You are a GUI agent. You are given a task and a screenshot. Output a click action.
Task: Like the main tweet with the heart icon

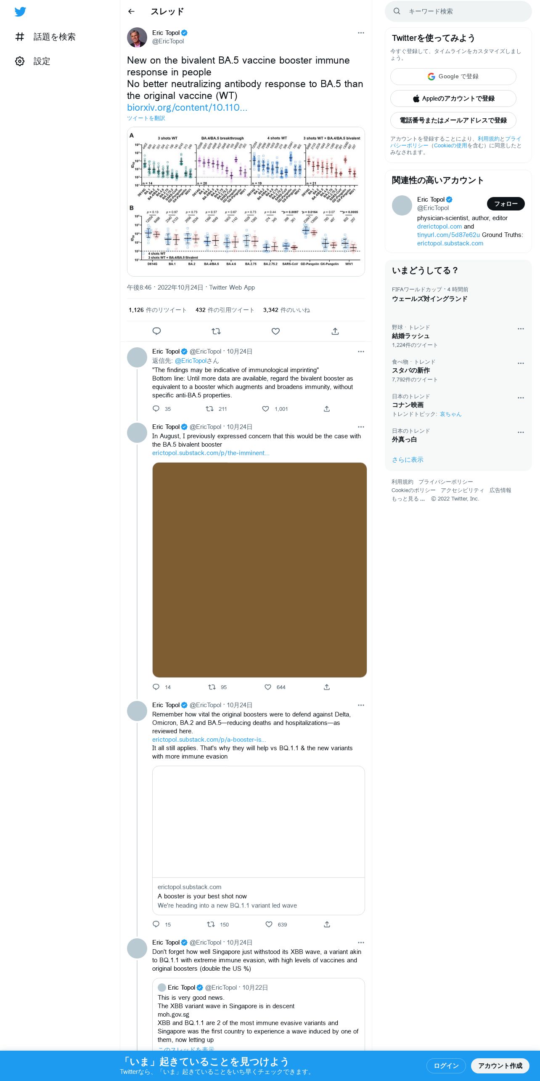point(275,331)
